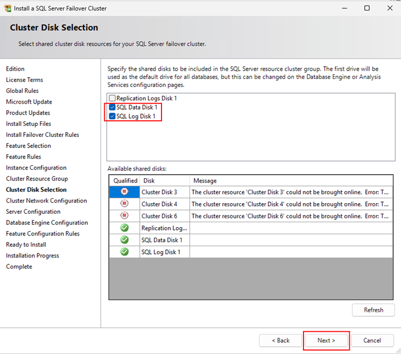Uncheck the SQL Log Disk 1 checkbox

pyautogui.click(x=112, y=116)
